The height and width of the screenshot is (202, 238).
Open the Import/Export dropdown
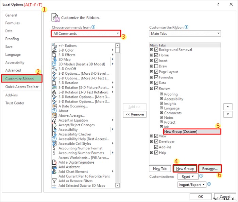pos(192,185)
